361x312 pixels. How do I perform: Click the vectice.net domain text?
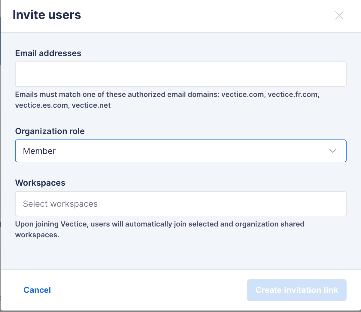click(x=91, y=105)
